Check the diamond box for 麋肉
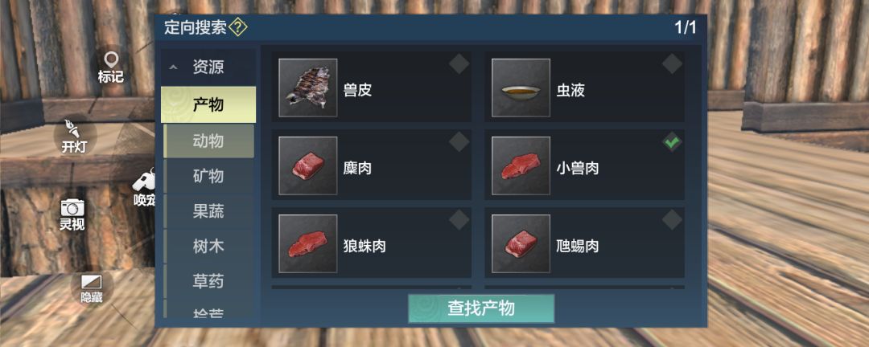Image resolution: width=869 pixels, height=347 pixels. [x=459, y=142]
